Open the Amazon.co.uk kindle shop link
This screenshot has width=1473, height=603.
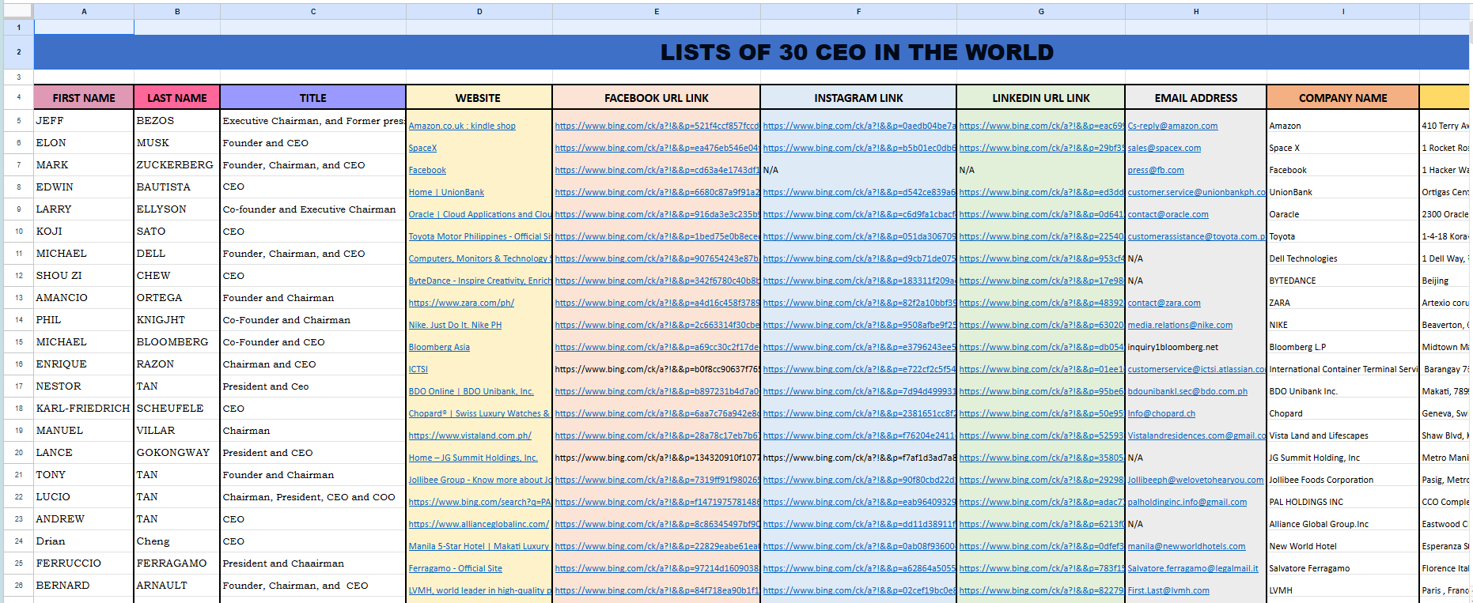coord(462,126)
